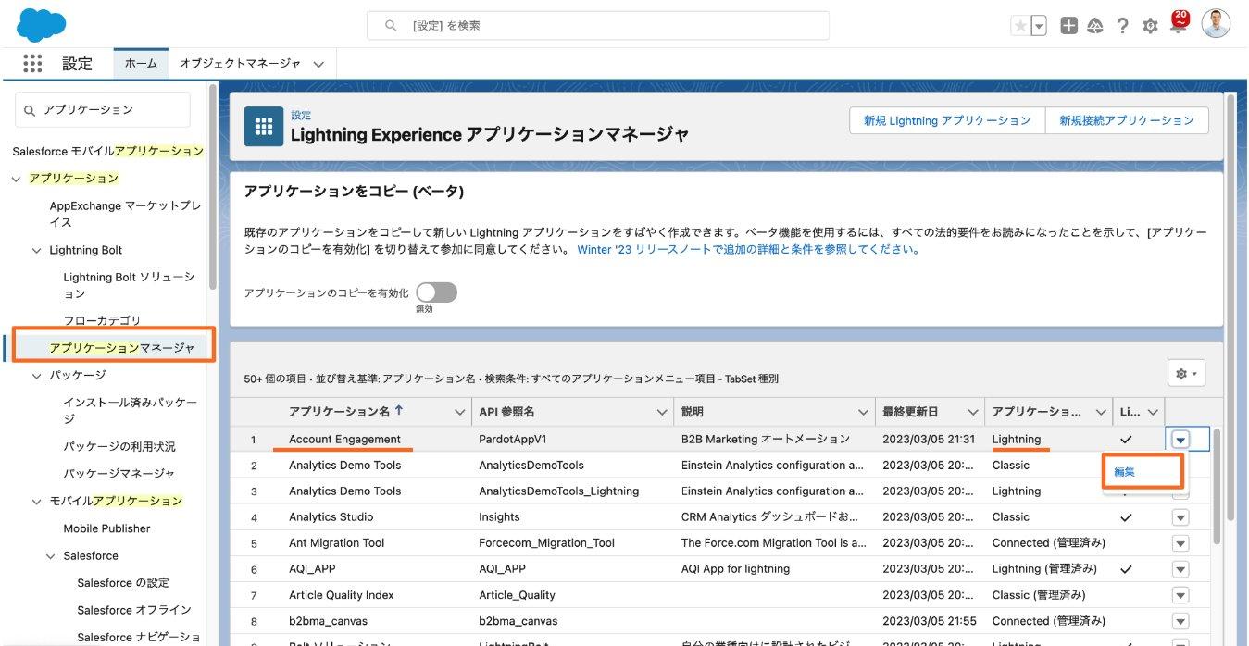Screen dimensions: 1249x646
Task: Open the setup gear icon in header
Action: [1150, 26]
